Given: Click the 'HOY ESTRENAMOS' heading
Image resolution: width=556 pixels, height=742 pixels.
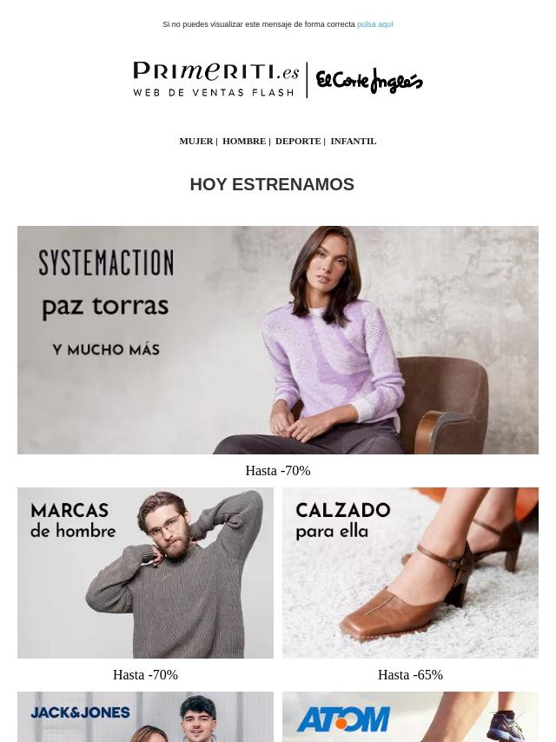Looking at the screenshot, I should (x=272, y=184).
